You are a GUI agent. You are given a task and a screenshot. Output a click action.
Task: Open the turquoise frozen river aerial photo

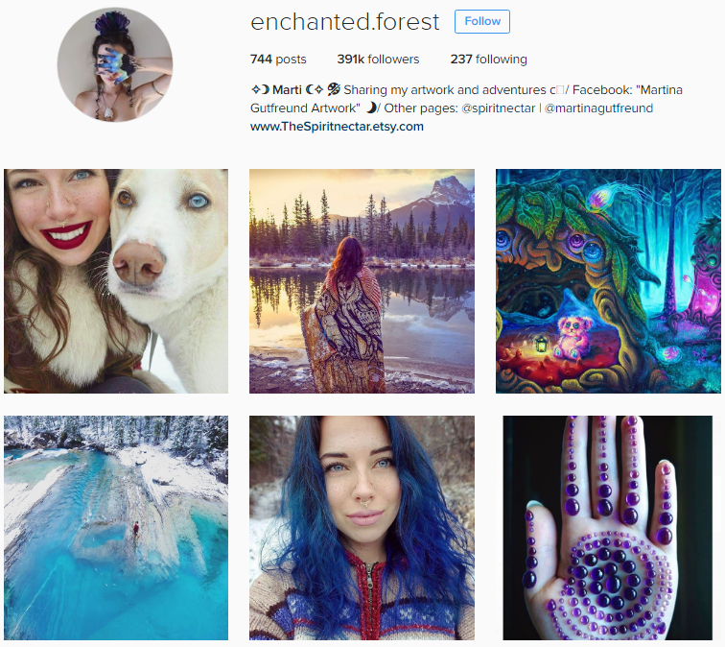click(x=116, y=528)
